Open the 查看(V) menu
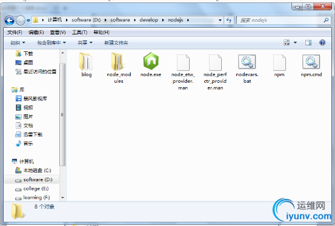Viewport: 335px width, 226px height. [58, 33]
